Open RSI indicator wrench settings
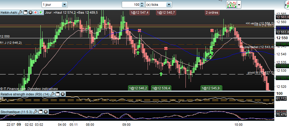Image resolution: width=289 pixels, height=127 pixels. point(52,94)
